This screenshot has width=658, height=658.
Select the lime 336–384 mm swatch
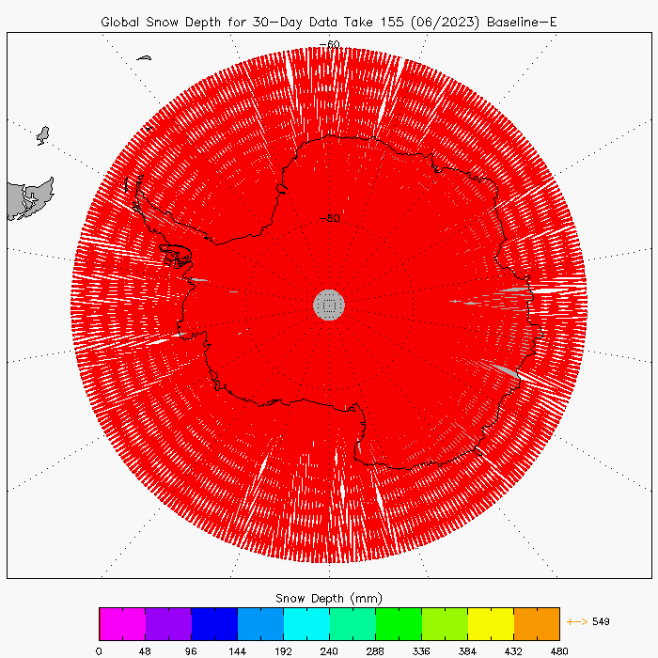[x=445, y=623]
